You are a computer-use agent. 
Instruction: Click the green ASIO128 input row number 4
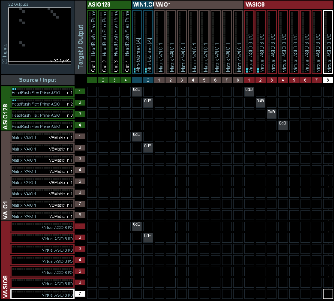(80, 125)
